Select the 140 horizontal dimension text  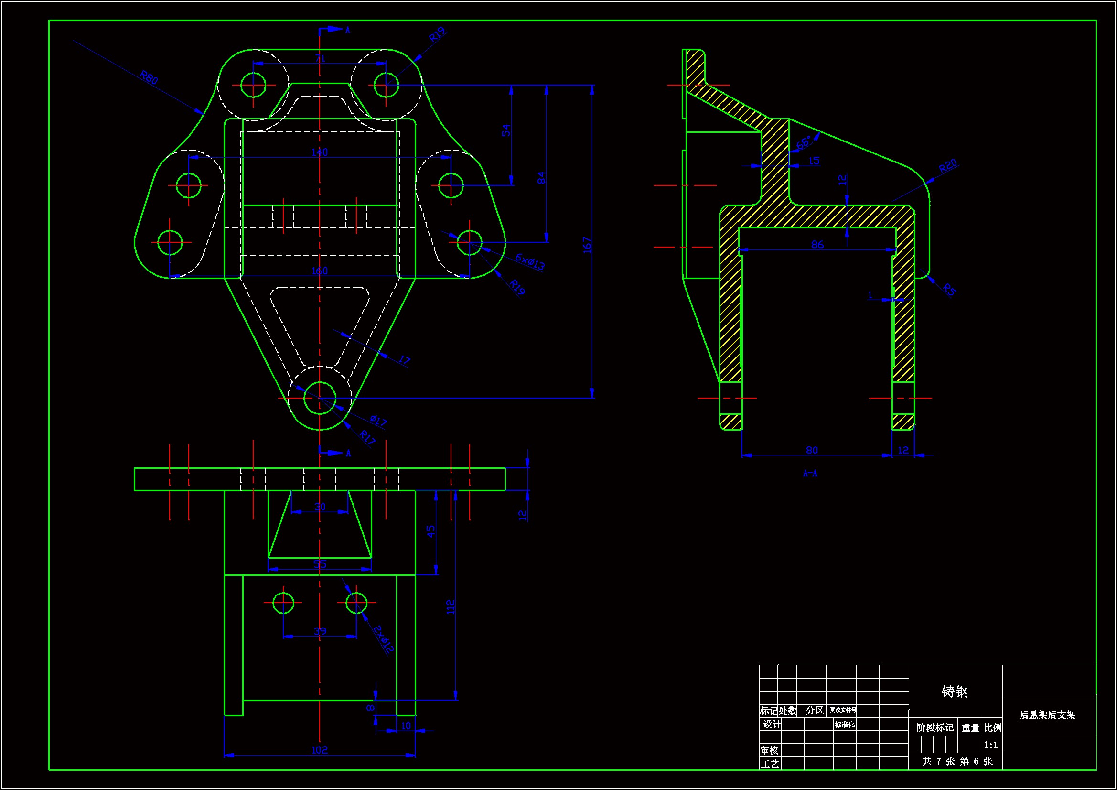pyautogui.click(x=320, y=152)
